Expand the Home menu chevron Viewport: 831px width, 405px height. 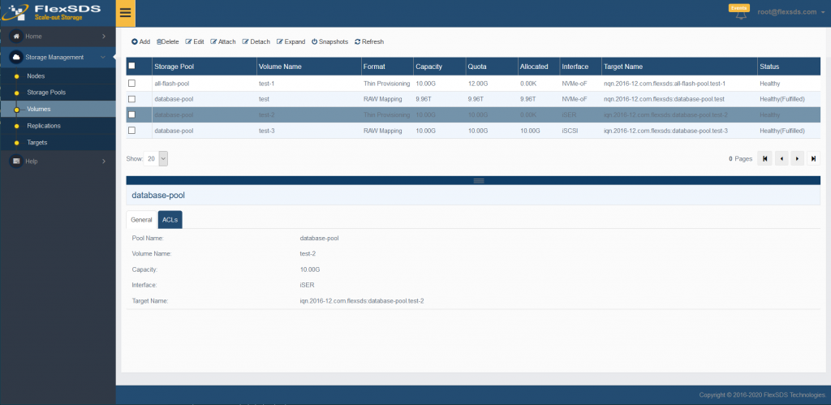(x=104, y=36)
